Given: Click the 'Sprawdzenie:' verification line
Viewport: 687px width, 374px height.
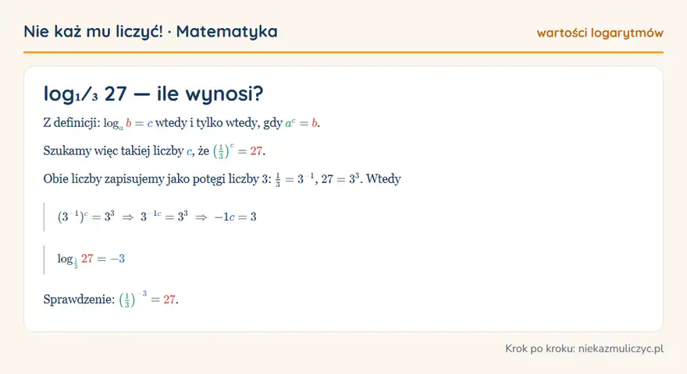Looking at the screenshot, I should pos(111,299).
